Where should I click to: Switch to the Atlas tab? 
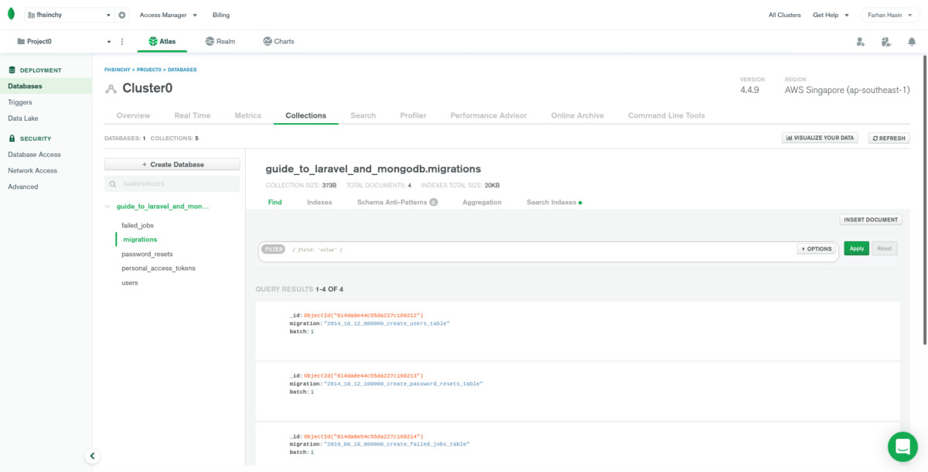click(x=162, y=41)
